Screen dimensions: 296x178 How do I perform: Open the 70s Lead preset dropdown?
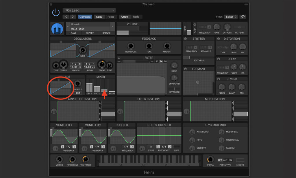(89, 10)
